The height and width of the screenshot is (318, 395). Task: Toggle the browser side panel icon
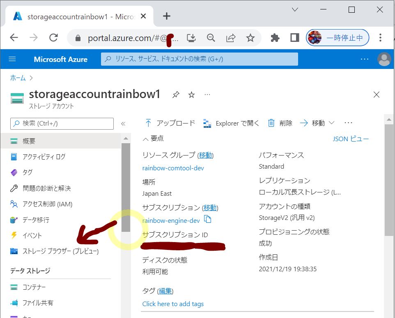pos(294,38)
